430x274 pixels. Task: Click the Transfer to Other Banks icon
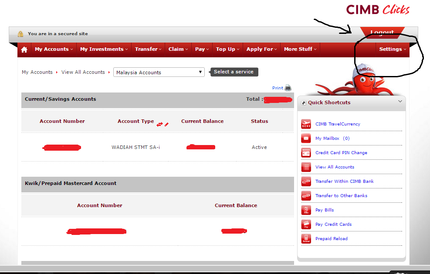[306, 195]
